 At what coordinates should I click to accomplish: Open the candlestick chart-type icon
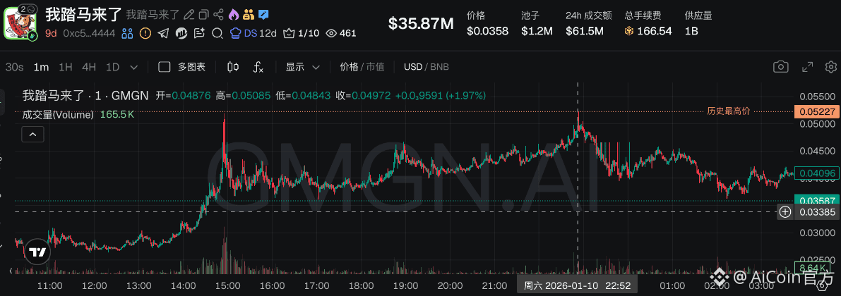tap(233, 67)
